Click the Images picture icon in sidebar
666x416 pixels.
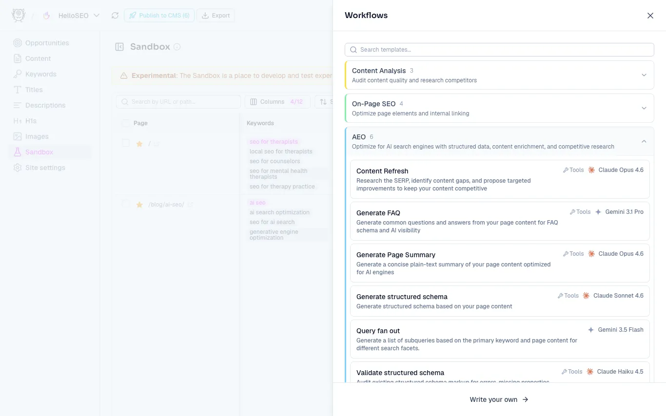tap(18, 136)
